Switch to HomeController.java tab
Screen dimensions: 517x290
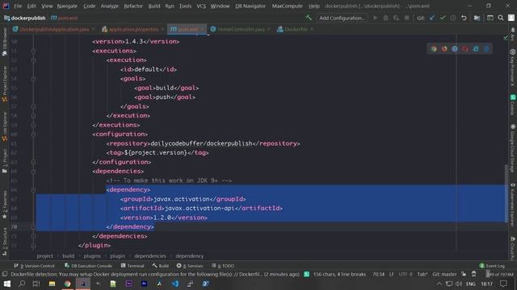click(241, 29)
